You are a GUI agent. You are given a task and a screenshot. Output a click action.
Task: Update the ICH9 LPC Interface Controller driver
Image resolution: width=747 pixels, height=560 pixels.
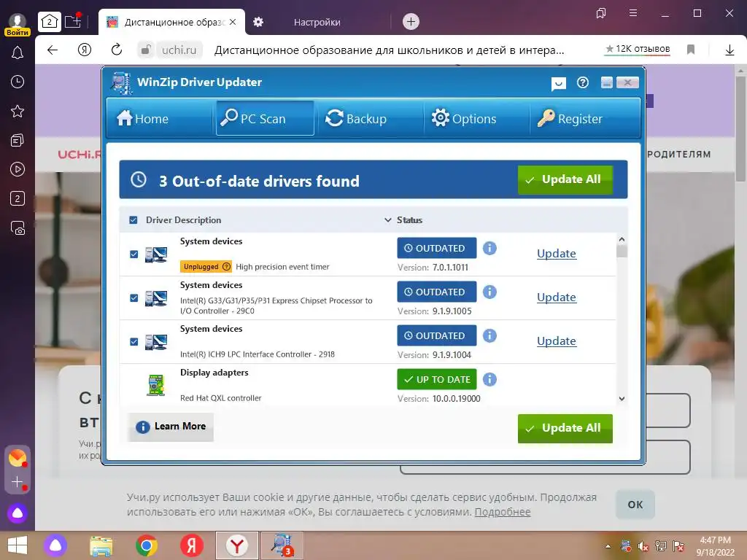click(x=557, y=341)
